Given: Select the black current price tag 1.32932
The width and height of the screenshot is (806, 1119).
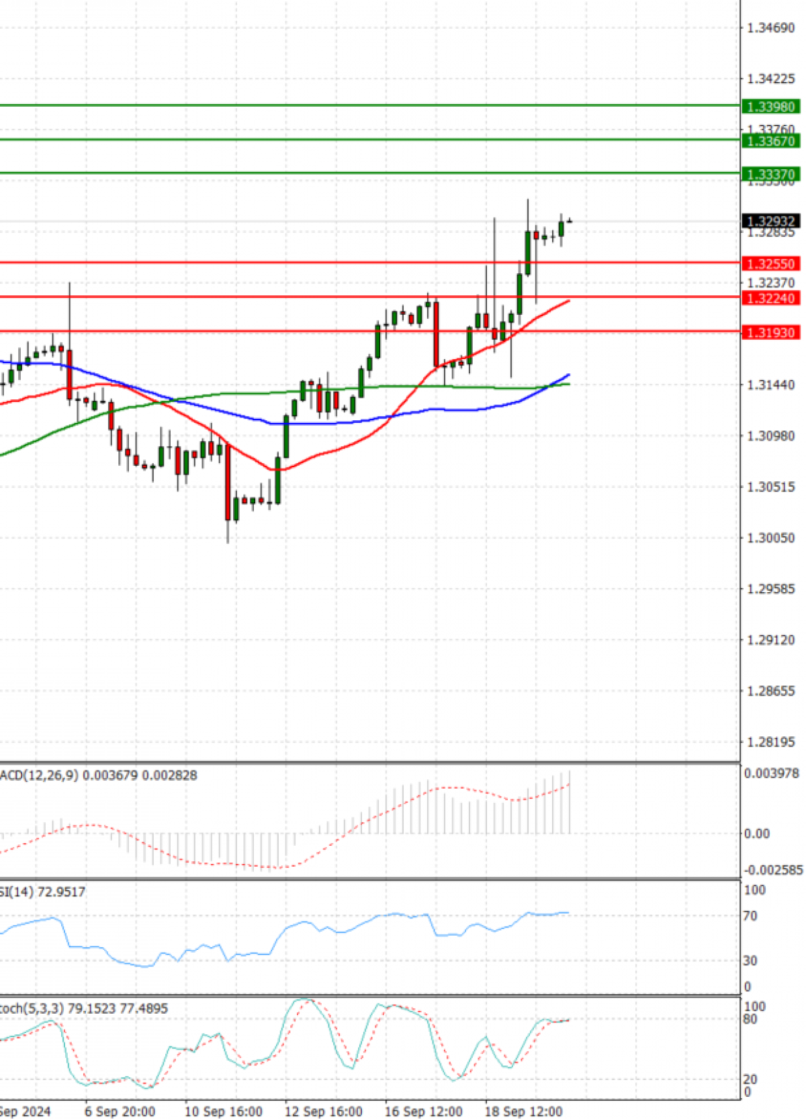Looking at the screenshot, I should (x=770, y=222).
